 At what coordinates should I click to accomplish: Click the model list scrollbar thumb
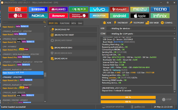coord(45,75)
